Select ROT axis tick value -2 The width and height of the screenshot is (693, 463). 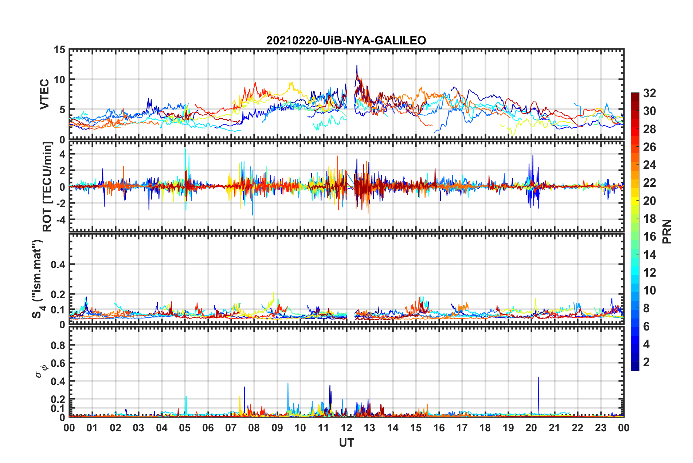[x=60, y=203]
